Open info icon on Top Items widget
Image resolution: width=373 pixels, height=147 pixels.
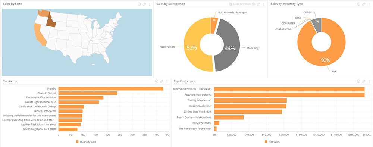point(156,81)
